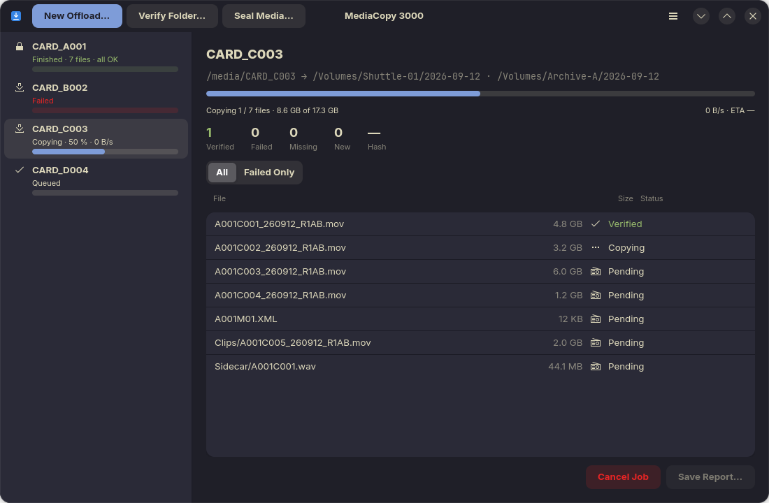This screenshot has height=503, width=769.
Task: Click the copying ellipsis icon on A001C002 row
Action: [596, 247]
